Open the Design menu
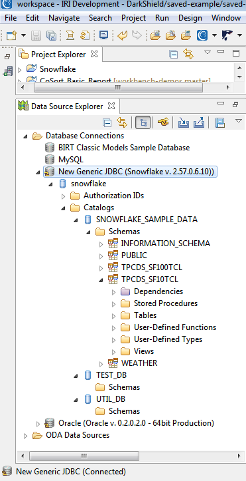This screenshot has width=246, height=481. 190,18
